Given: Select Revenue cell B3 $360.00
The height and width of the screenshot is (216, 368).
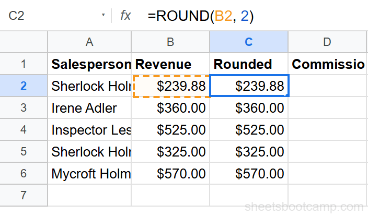Looking at the screenshot, I should pyautogui.click(x=170, y=108).
